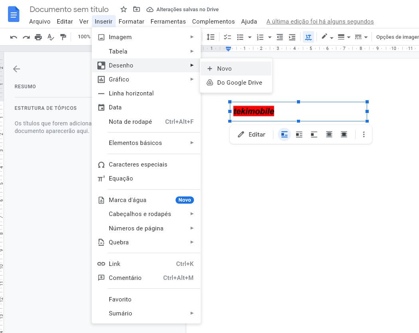Expand the Gráfico submenu
The height and width of the screenshot is (333, 419).
pyautogui.click(x=146, y=79)
